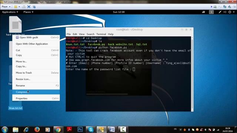Click the password list file prompt cursor
237x133 pixels.
pyautogui.click(x=134, y=69)
